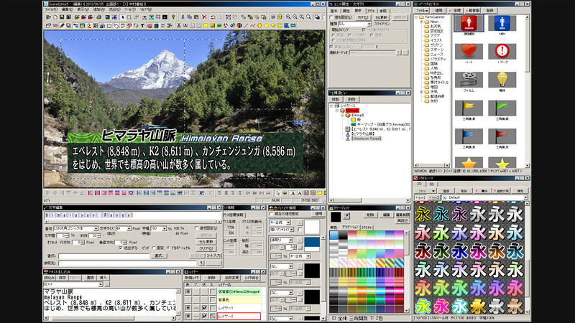
Task: Select the green triangular flag thumbnail
Action: [502, 108]
